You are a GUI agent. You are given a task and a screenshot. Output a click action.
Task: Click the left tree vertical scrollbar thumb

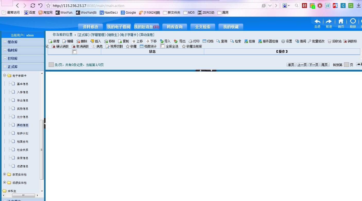pos(42,150)
